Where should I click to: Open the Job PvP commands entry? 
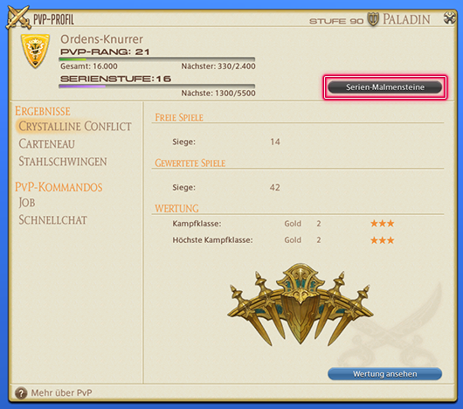coord(27,203)
